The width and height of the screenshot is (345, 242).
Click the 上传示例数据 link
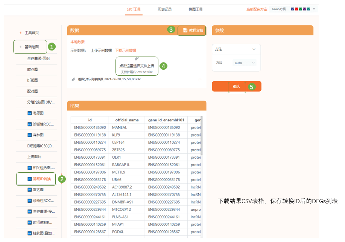pos(101,50)
